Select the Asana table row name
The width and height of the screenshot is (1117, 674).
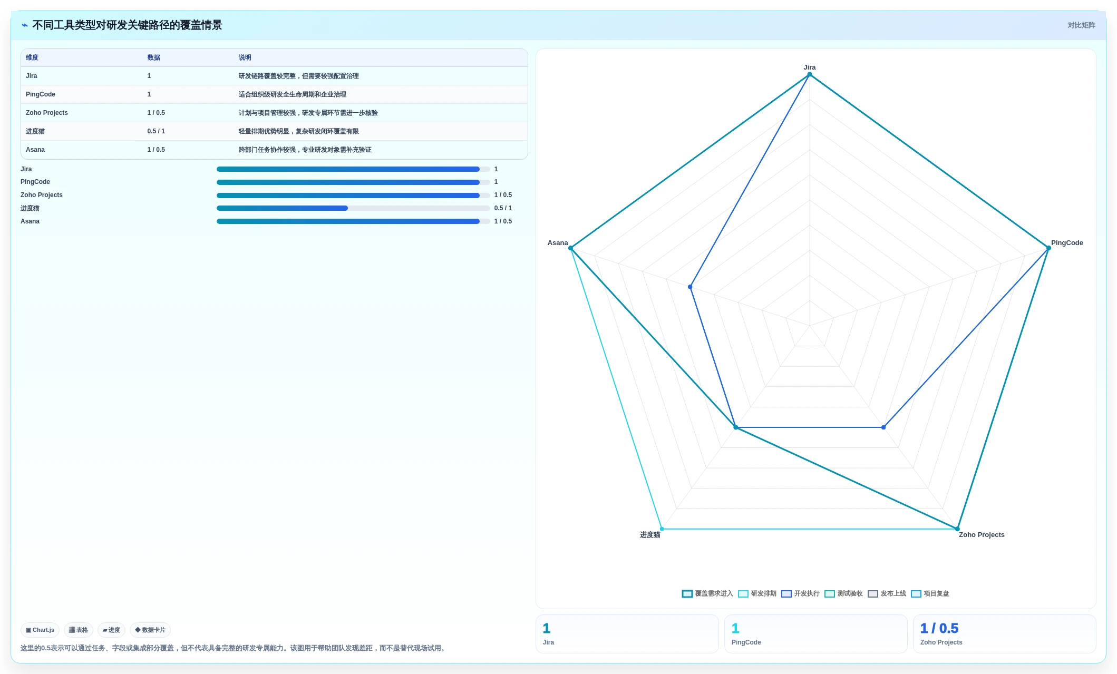pyautogui.click(x=35, y=150)
